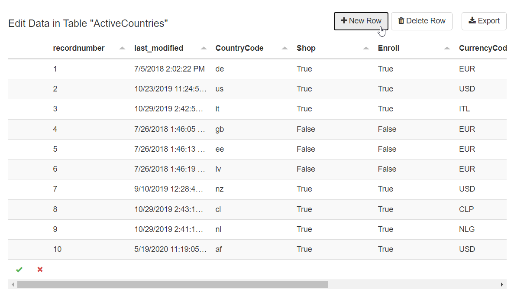The image size is (514, 293).
Task: Click the New Row button
Action: click(361, 21)
